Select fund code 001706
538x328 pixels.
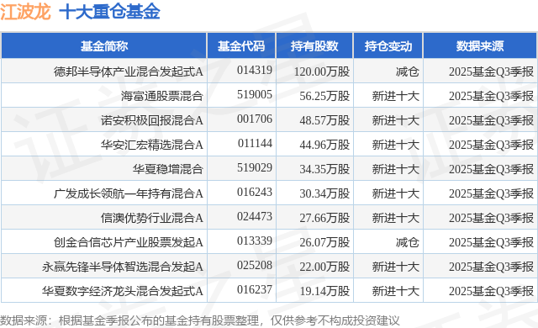pos(255,119)
